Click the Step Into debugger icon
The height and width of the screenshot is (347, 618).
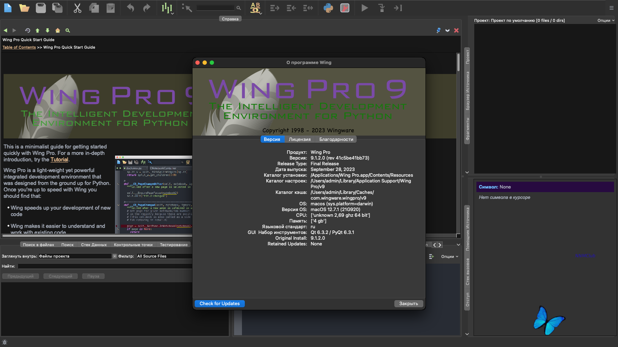(382, 8)
